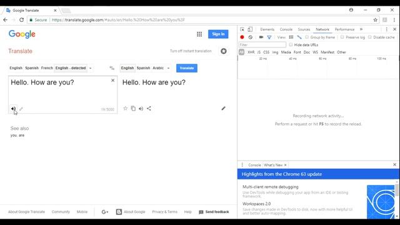Select Arabic as target language
This screenshot has height=225, width=400.
158,68
